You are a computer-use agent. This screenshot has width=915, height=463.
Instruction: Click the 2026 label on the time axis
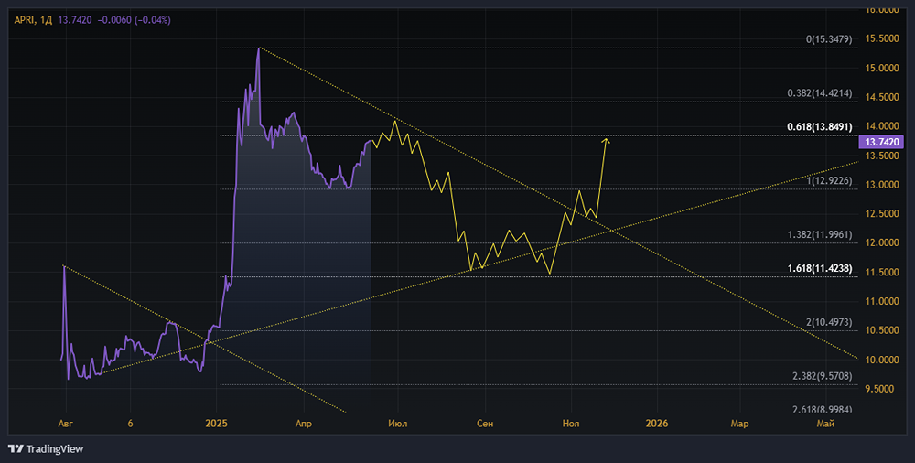click(657, 424)
